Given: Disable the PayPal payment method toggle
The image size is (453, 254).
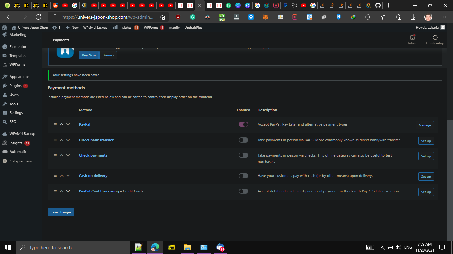Looking at the screenshot, I should (x=243, y=124).
